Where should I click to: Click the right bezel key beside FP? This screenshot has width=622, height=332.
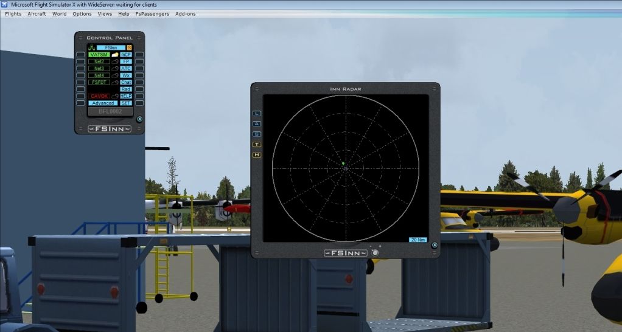pyautogui.click(x=139, y=61)
